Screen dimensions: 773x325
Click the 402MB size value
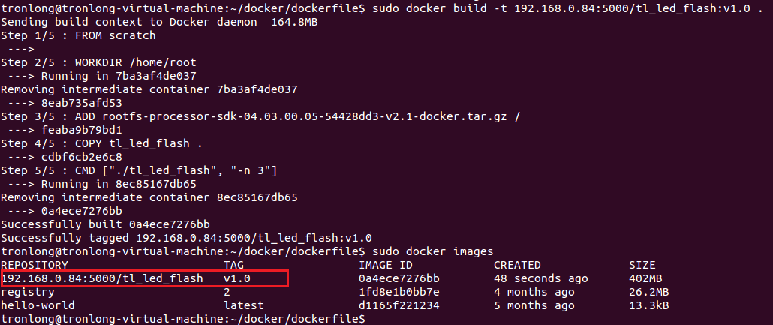point(645,278)
